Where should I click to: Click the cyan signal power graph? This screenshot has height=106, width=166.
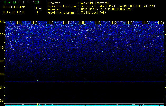[85, 105]
